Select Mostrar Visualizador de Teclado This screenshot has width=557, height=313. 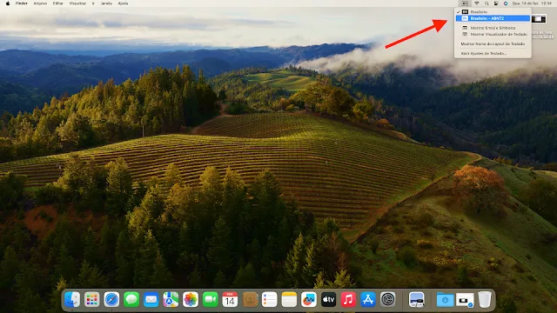pyautogui.click(x=493, y=34)
